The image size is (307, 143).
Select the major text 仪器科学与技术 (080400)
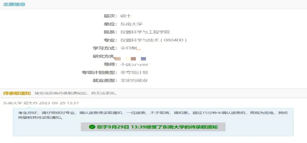[x=153, y=40]
